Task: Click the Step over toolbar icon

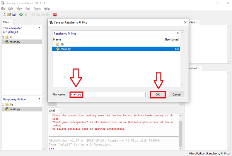Action: (33, 14)
